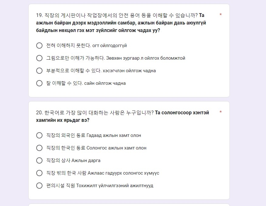Click 'сайн ойлгож чадна' answer text

(105, 83)
